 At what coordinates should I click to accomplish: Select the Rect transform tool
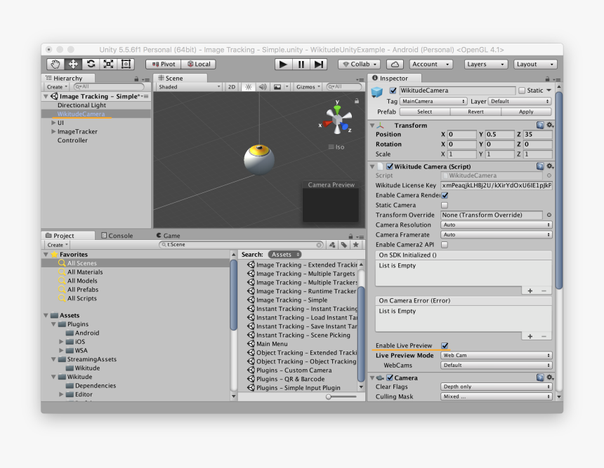tap(126, 64)
